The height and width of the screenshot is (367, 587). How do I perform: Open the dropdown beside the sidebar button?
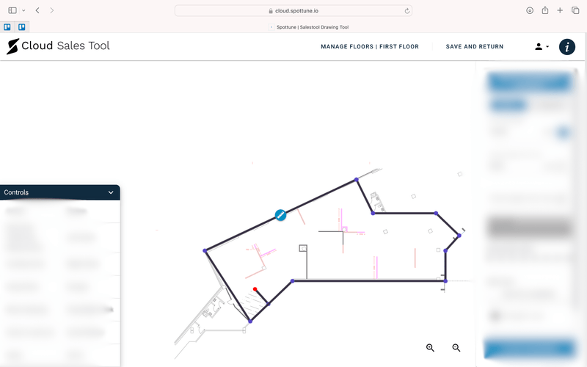[23, 10]
